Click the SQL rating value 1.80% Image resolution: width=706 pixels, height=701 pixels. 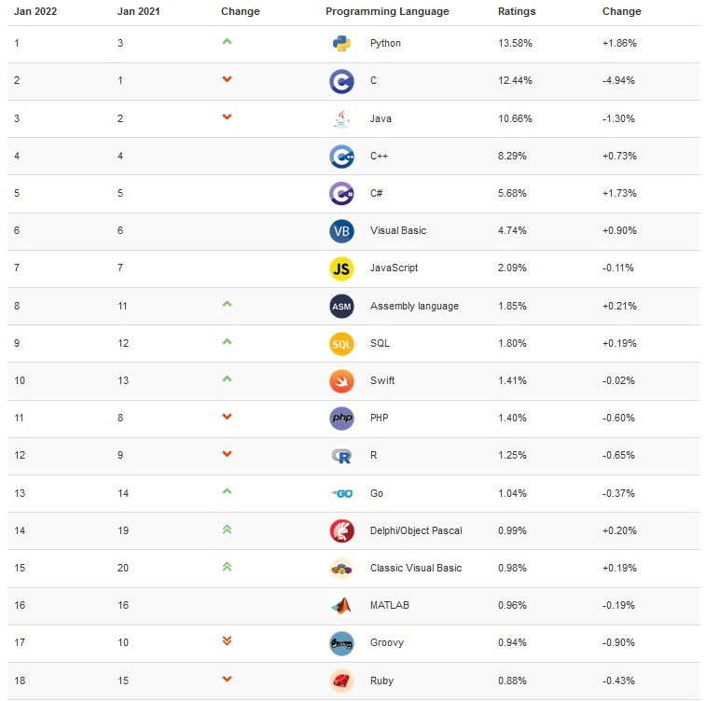coord(512,343)
